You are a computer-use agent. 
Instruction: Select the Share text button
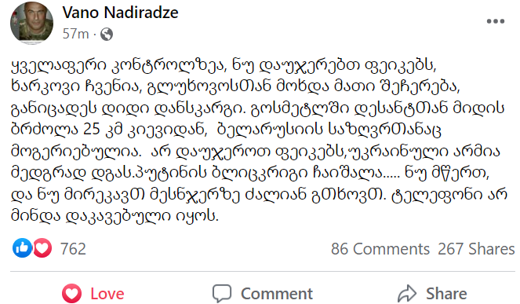point(446,294)
